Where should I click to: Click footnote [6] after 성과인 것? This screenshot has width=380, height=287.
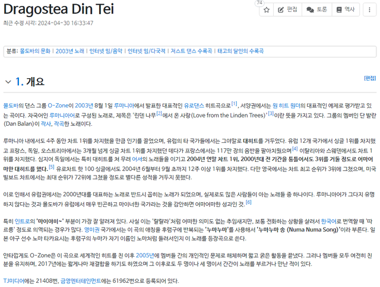[x=249, y=202]
